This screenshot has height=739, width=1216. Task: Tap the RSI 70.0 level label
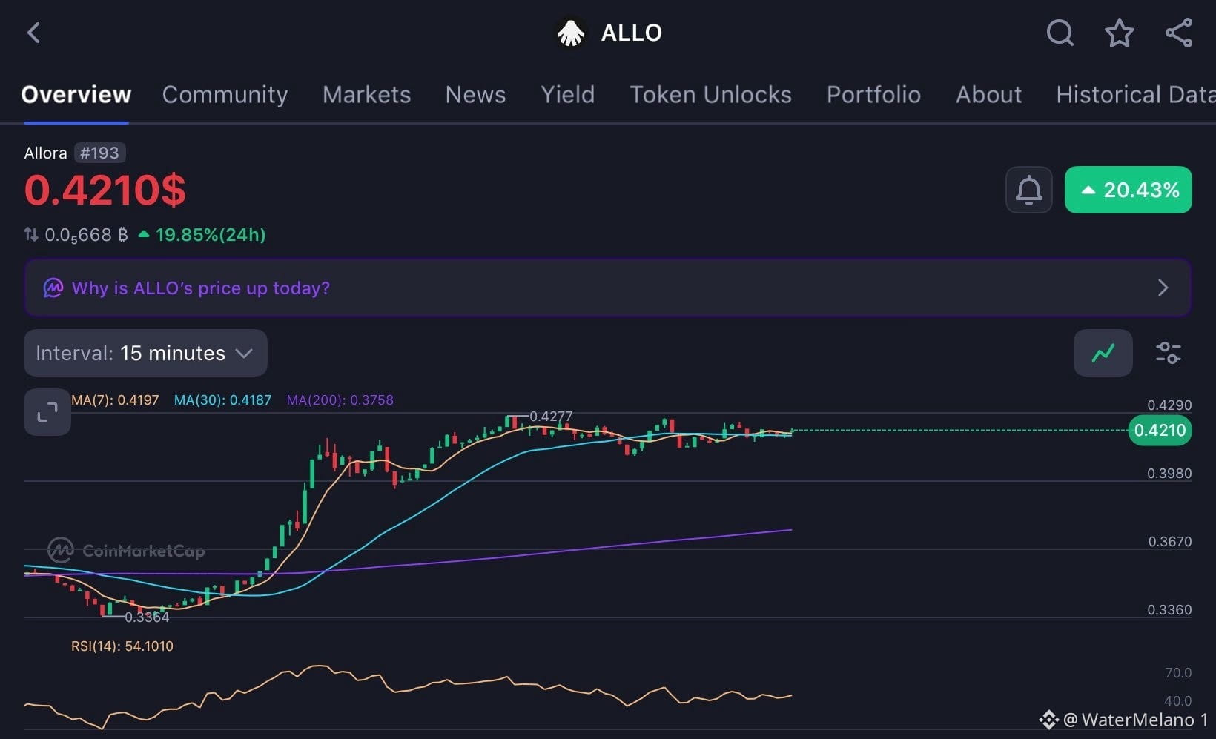(x=1178, y=673)
